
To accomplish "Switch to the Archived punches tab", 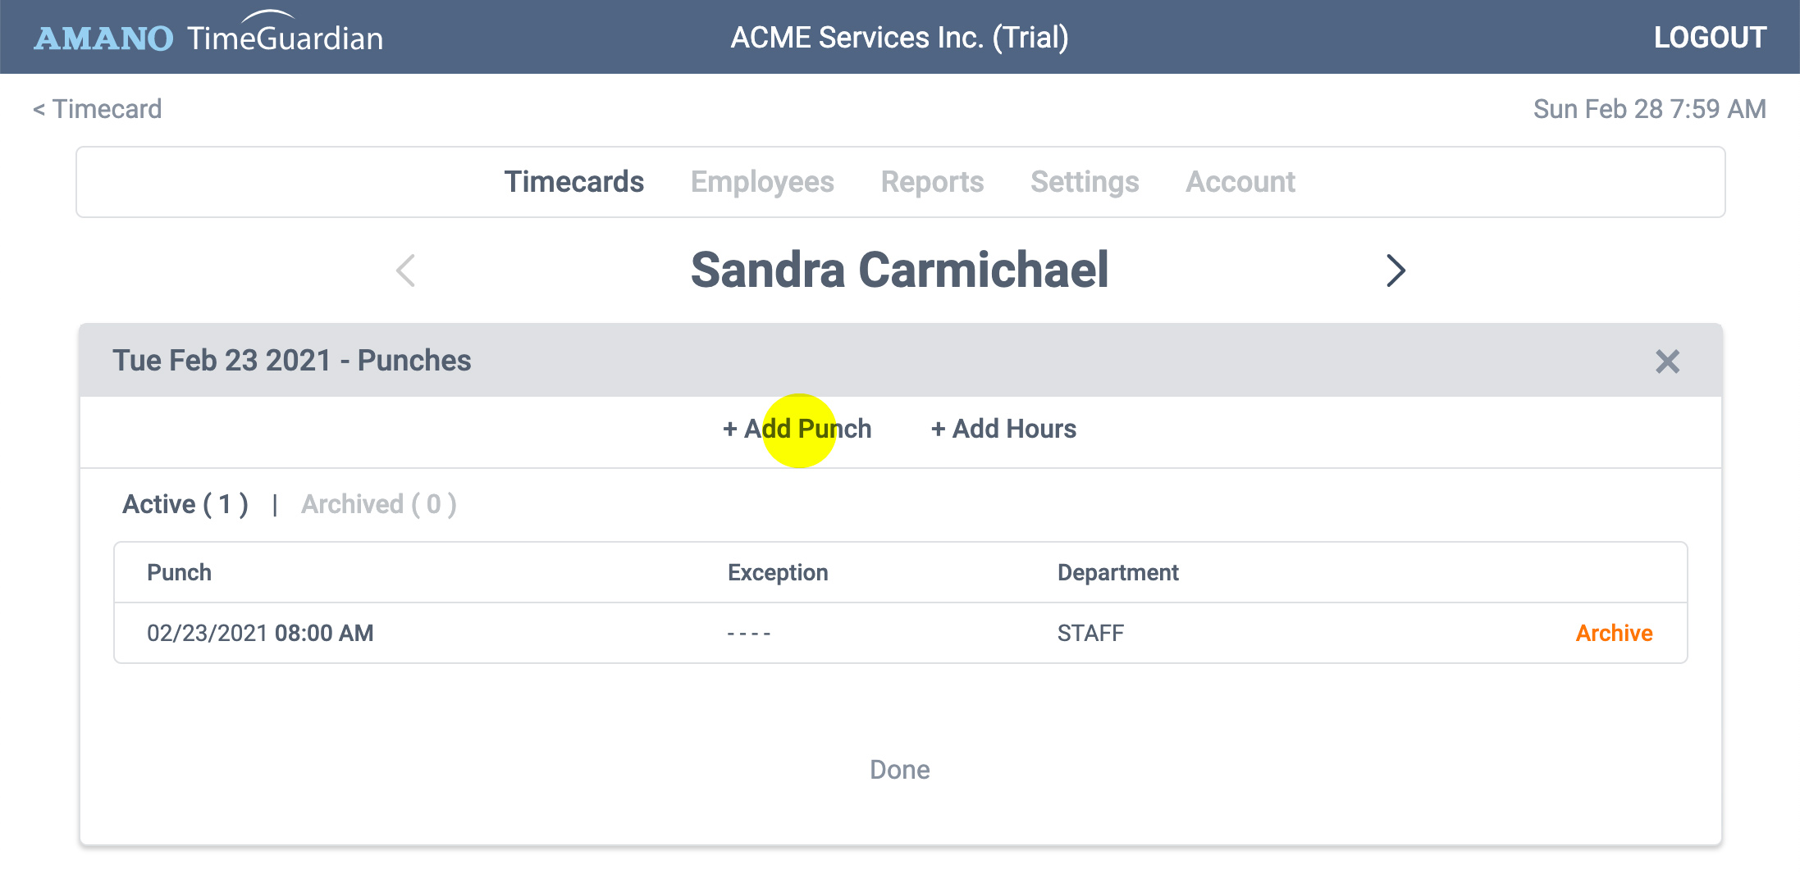I will pos(379,504).
